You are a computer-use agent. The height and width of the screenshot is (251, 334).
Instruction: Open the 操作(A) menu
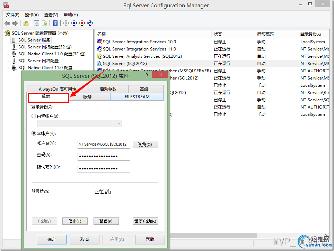(x=32, y=15)
